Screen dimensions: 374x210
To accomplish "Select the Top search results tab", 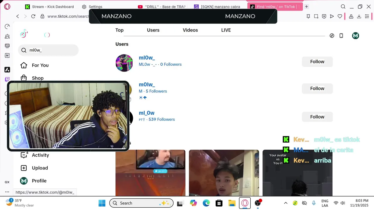I will (120, 30).
